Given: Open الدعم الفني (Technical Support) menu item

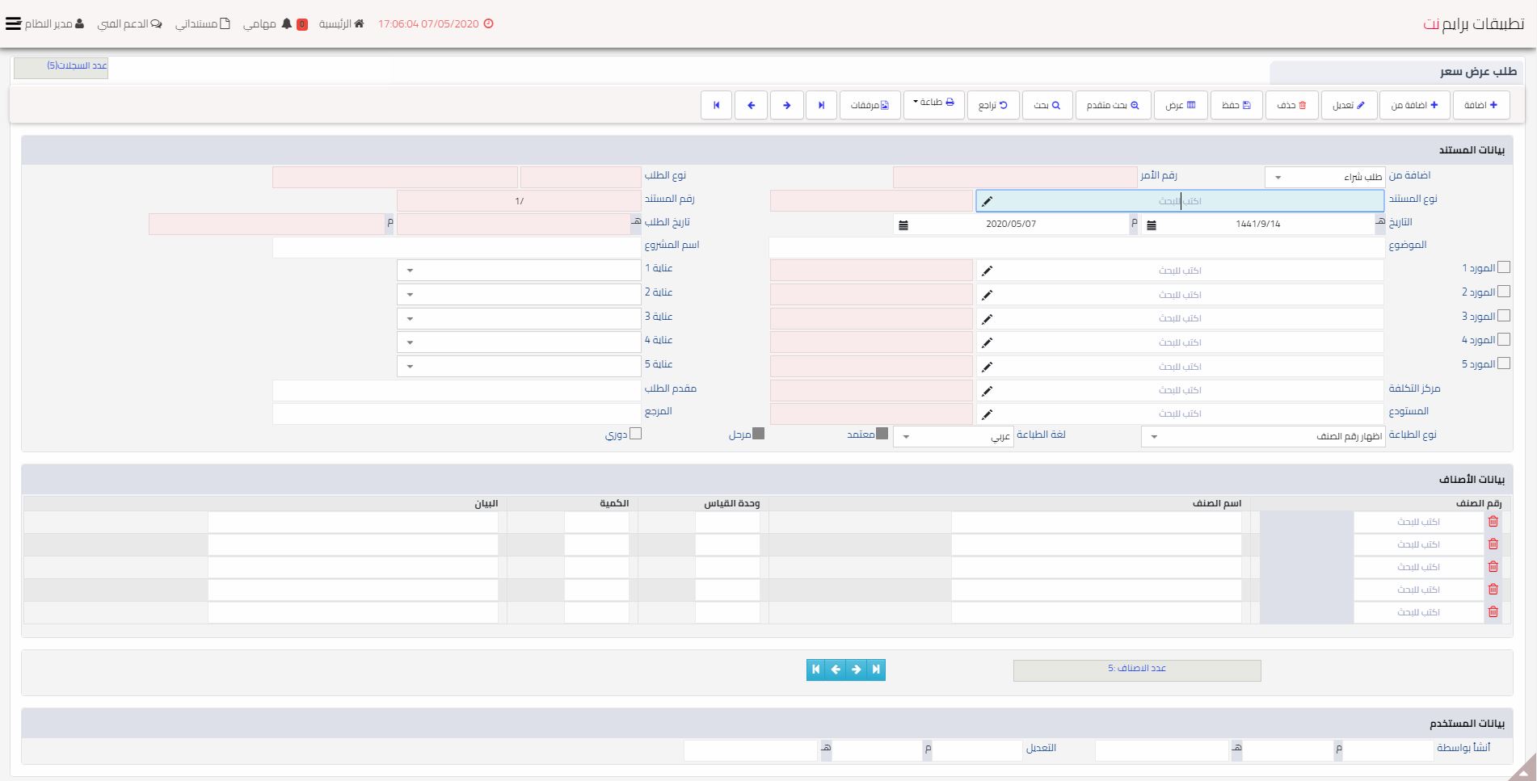Looking at the screenshot, I should tap(129, 23).
